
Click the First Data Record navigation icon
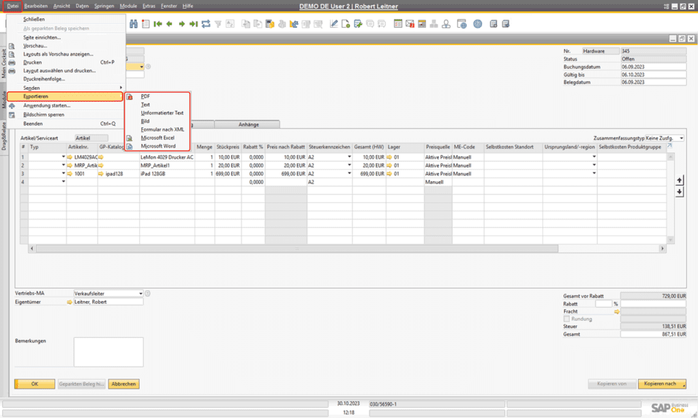pos(159,22)
